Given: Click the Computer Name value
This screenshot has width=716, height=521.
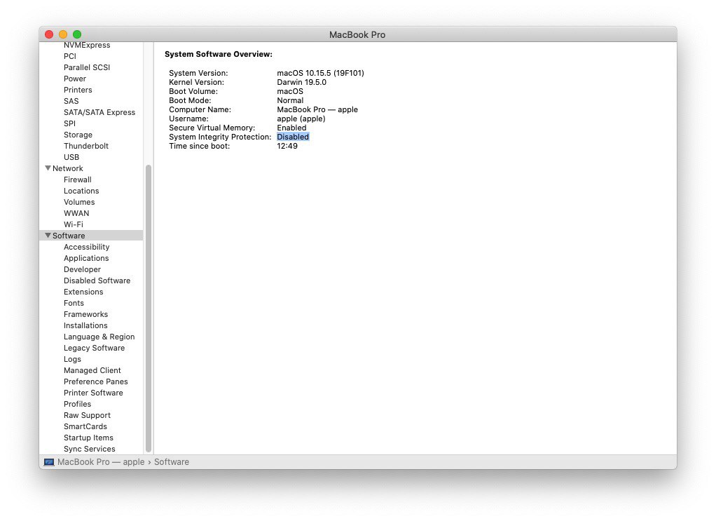Looking at the screenshot, I should (x=317, y=109).
